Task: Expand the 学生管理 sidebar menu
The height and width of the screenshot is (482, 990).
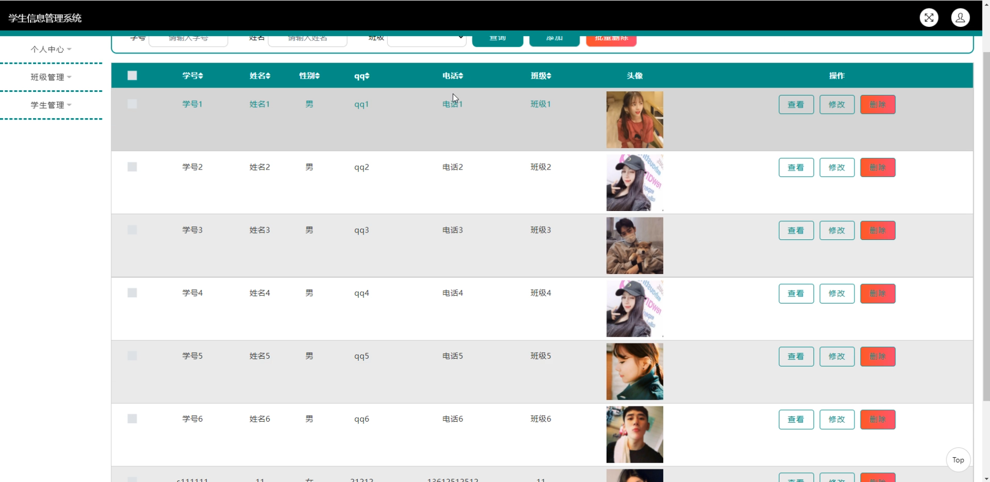Action: tap(51, 105)
